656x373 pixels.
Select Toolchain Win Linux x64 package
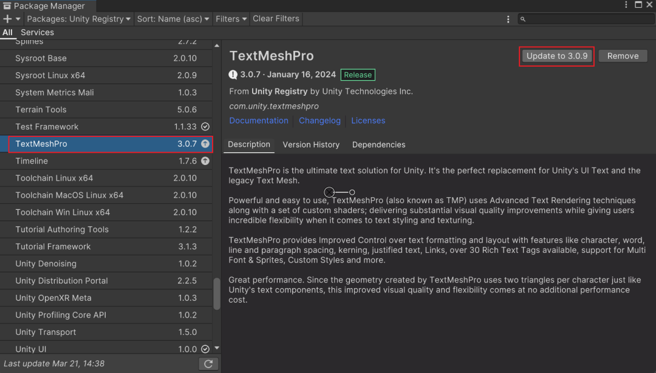coord(106,213)
